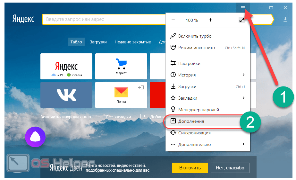The height and width of the screenshot is (180, 296).
Task: Open the Яндекс tile on the Tableau
Action: [66, 66]
